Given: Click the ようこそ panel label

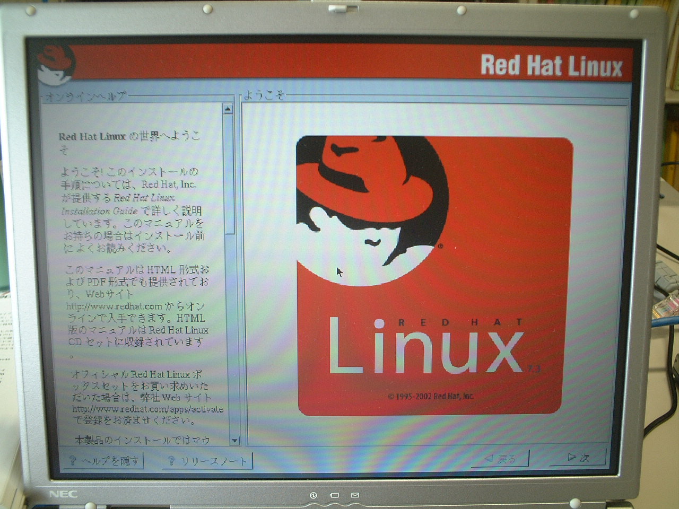Looking at the screenshot, I should [x=264, y=95].
